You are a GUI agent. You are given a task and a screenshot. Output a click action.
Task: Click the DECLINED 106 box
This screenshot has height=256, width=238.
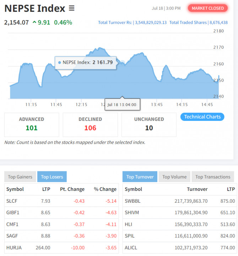[x=90, y=125]
